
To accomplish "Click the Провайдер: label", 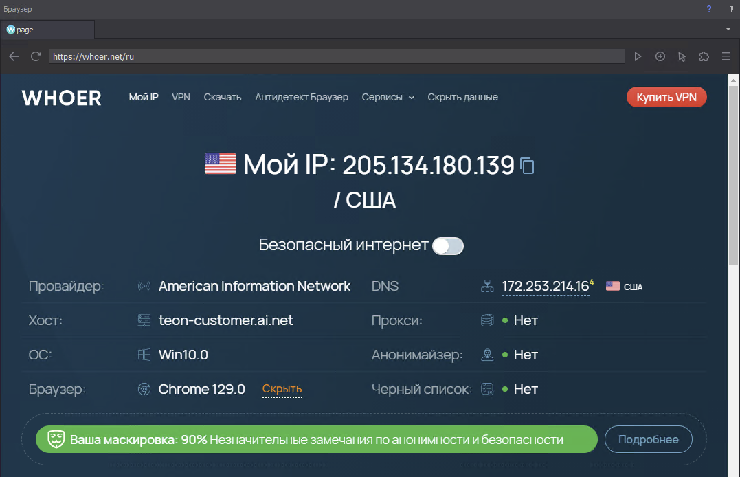I will pos(67,286).
